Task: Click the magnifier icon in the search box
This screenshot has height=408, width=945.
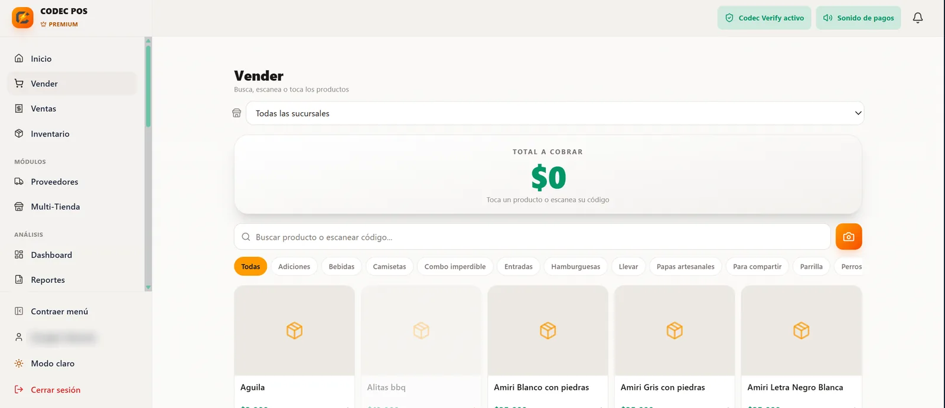Action: pyautogui.click(x=246, y=237)
